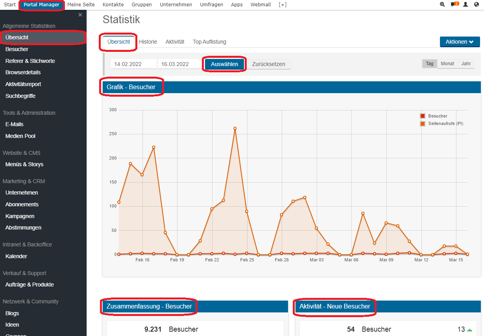Expand the Aktionen dropdown
Image resolution: width=484 pixels, height=336 pixels.
pos(460,42)
